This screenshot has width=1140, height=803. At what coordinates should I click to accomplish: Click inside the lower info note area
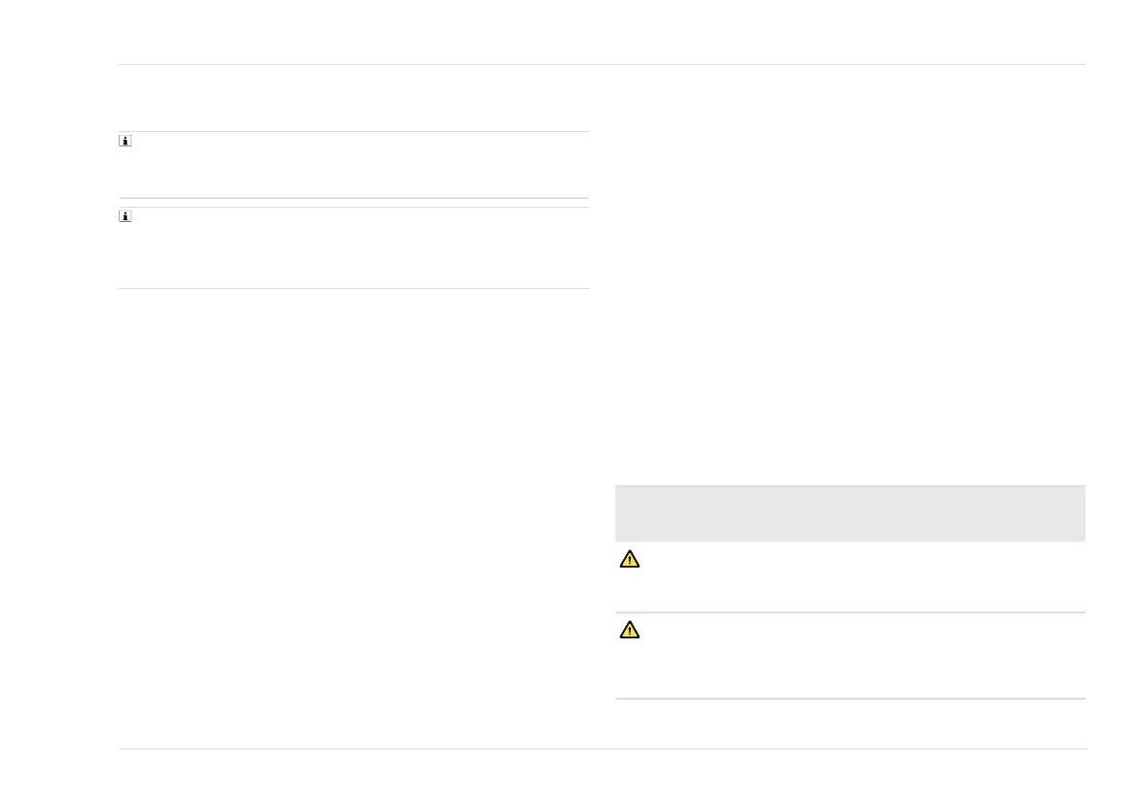click(354, 248)
